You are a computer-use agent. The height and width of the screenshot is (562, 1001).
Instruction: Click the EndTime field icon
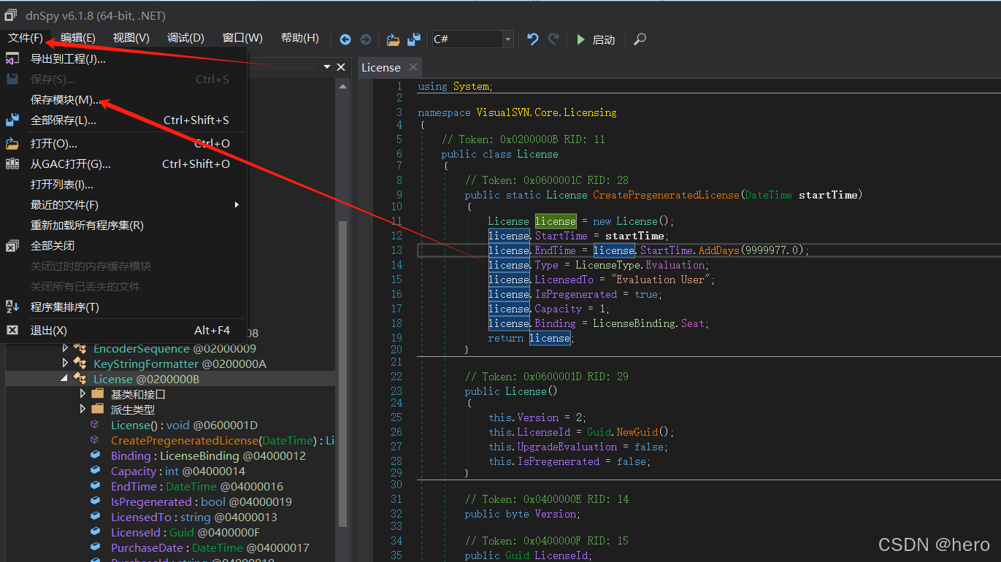[x=95, y=487]
